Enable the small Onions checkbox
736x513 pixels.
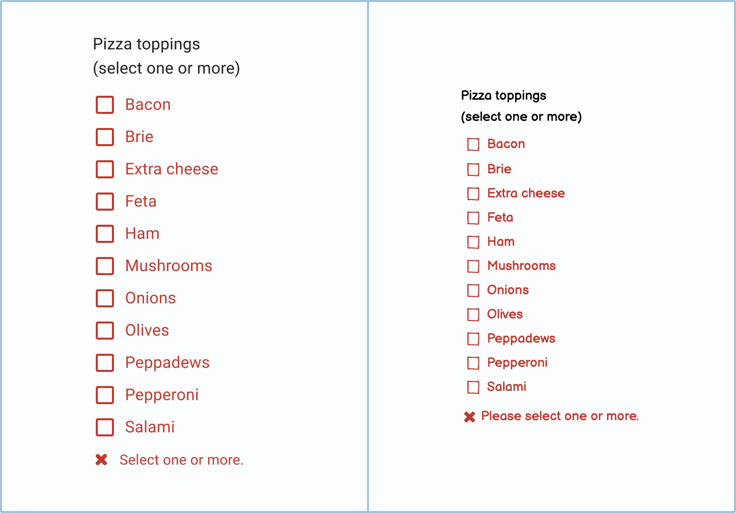tap(473, 290)
